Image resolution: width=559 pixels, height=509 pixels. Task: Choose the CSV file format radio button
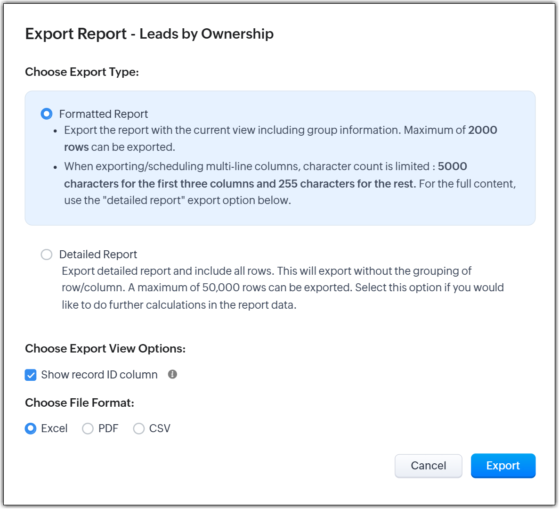(x=138, y=428)
